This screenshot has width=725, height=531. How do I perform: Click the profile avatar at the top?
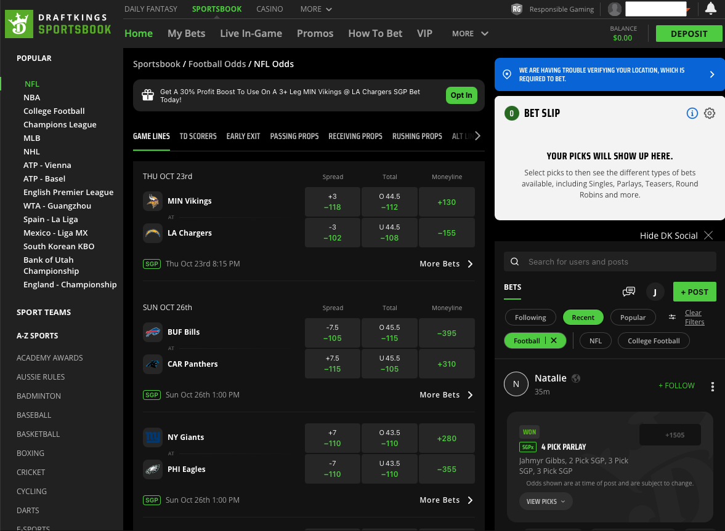point(615,9)
